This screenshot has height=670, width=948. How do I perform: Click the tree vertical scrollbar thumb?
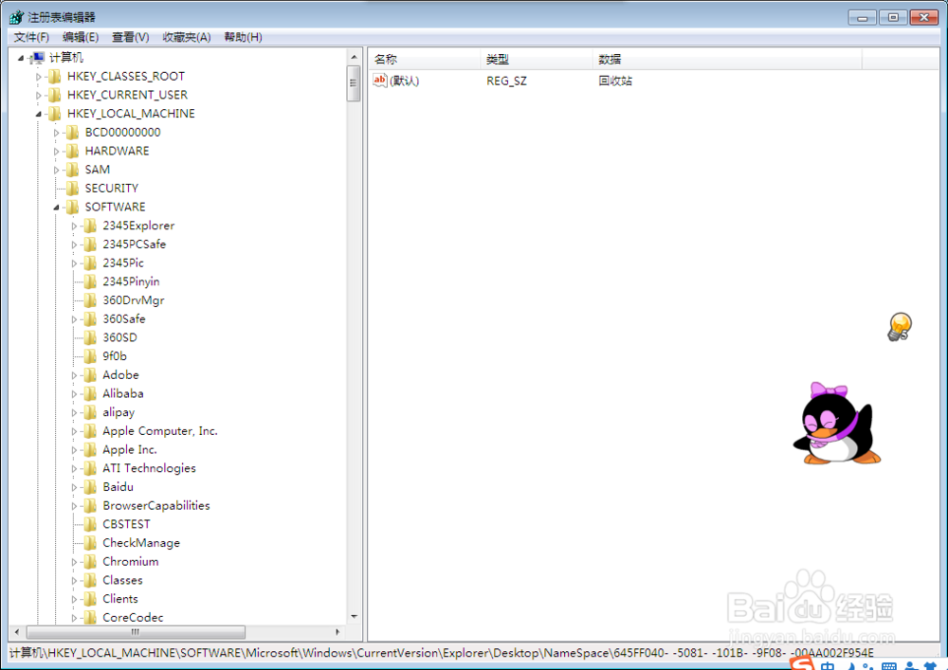(354, 83)
